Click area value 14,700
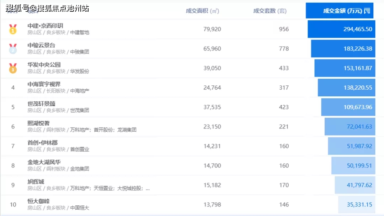This screenshot has width=384, height=216. (212, 165)
